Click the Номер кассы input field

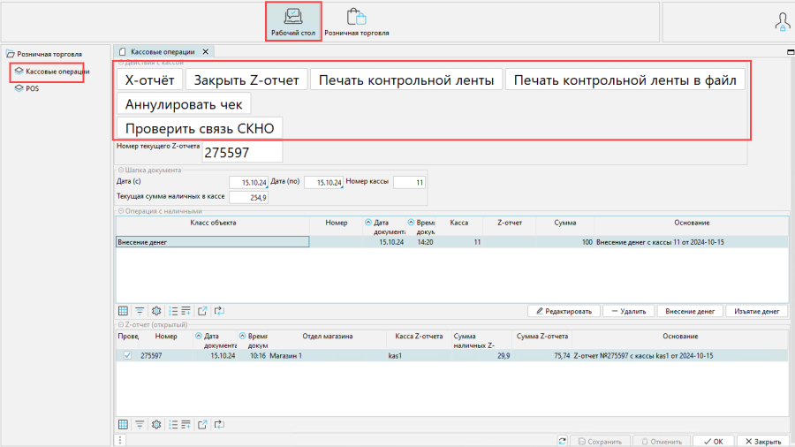coord(409,183)
